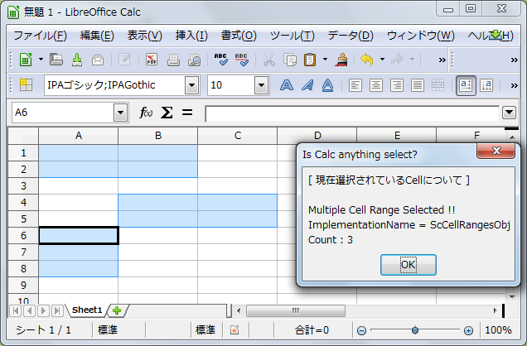Click the Cut scissors icon
527x346 pixels.
268,60
